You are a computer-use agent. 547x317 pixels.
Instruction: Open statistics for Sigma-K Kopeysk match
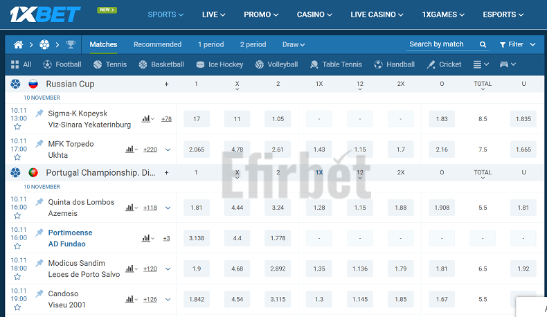pyautogui.click(x=147, y=119)
